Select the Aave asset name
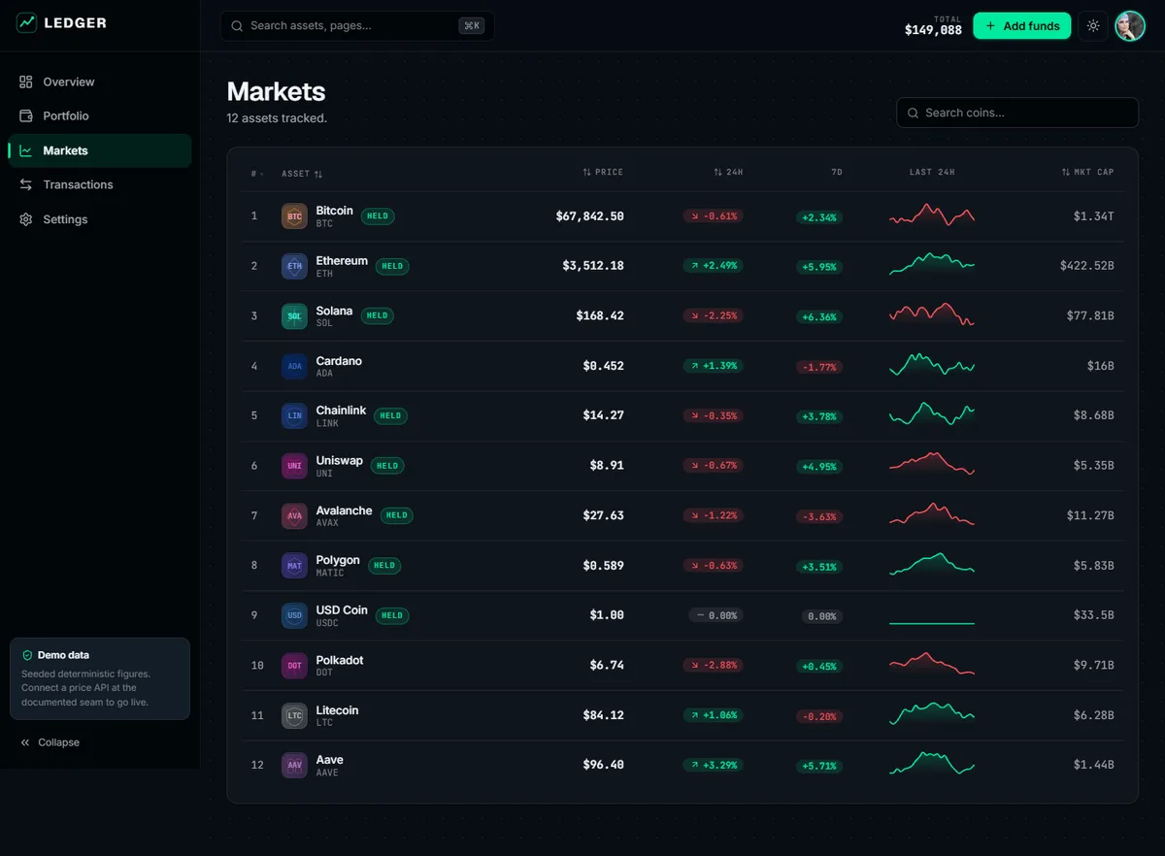Image resolution: width=1165 pixels, height=856 pixels. coord(329,760)
